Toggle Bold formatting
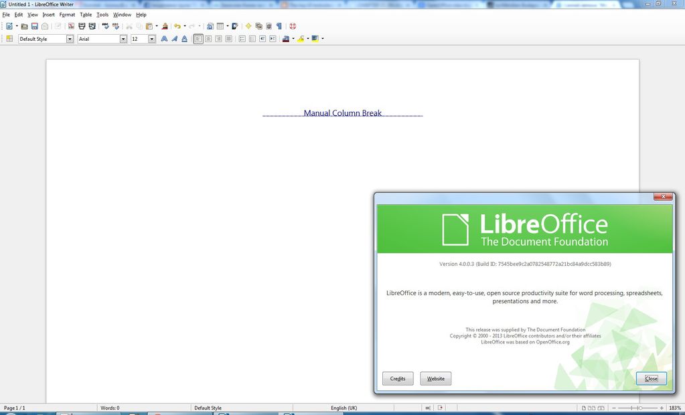685x415 pixels. [x=164, y=39]
